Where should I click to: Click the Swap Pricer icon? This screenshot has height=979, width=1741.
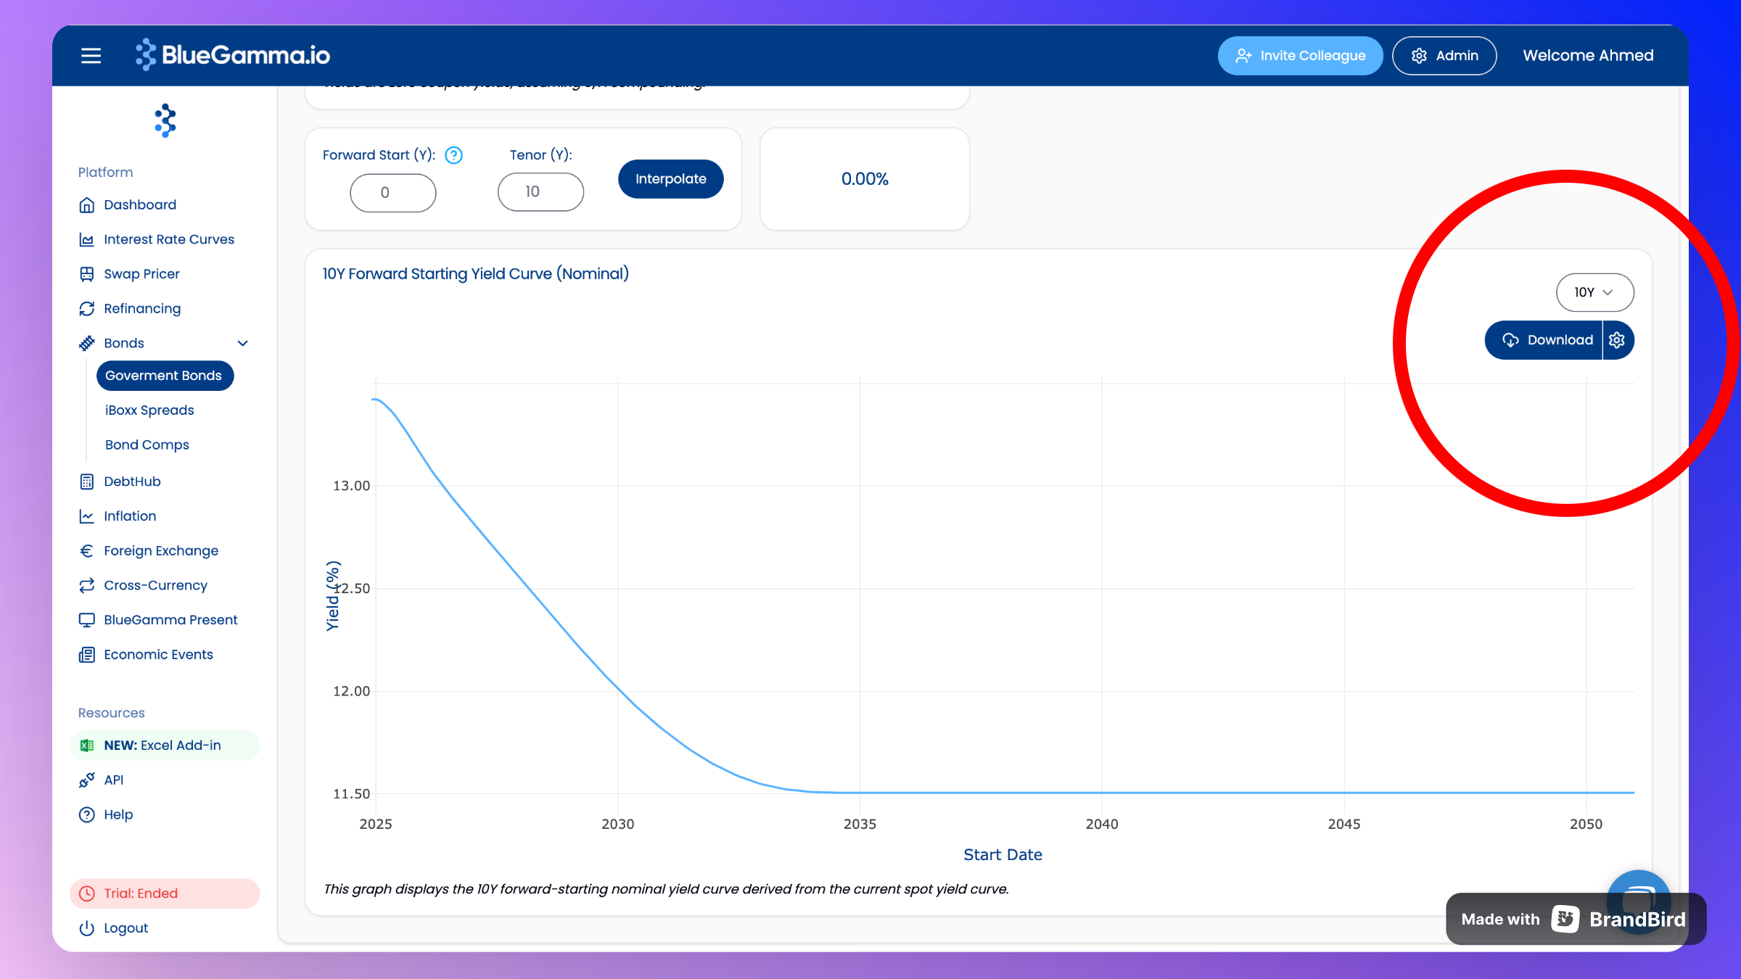click(x=86, y=274)
